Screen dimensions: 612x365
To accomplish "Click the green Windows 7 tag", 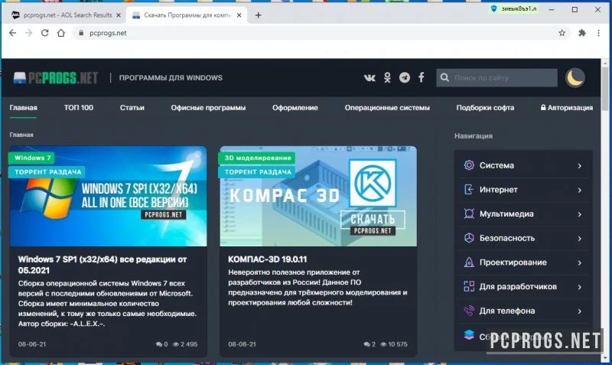I will (32, 158).
